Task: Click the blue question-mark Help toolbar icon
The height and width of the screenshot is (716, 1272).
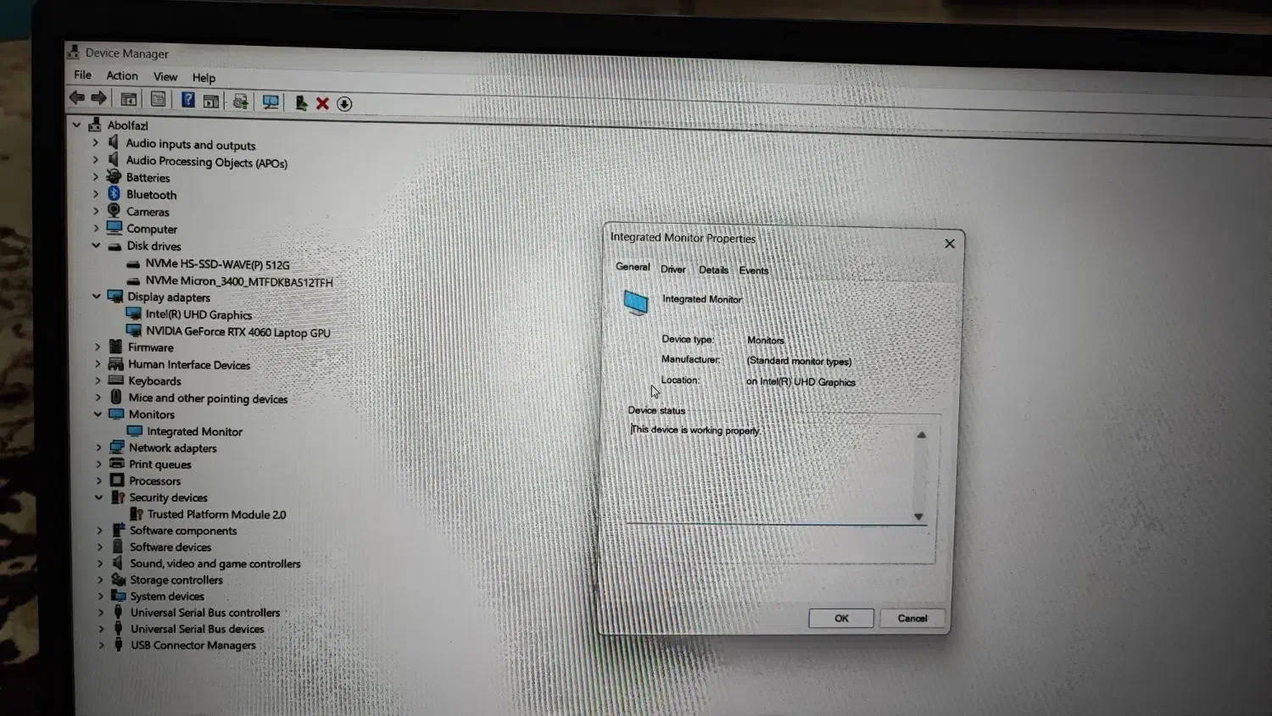Action: (x=188, y=101)
